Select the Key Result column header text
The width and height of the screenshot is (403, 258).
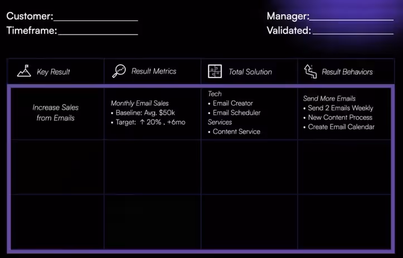pos(53,72)
